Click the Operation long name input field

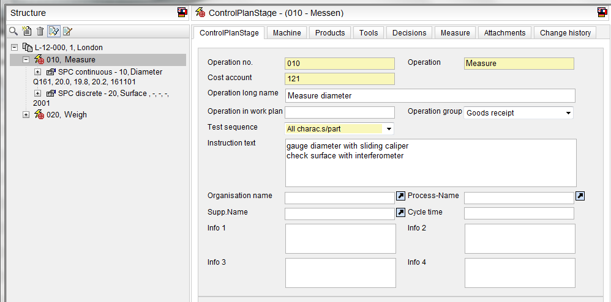[x=430, y=96]
